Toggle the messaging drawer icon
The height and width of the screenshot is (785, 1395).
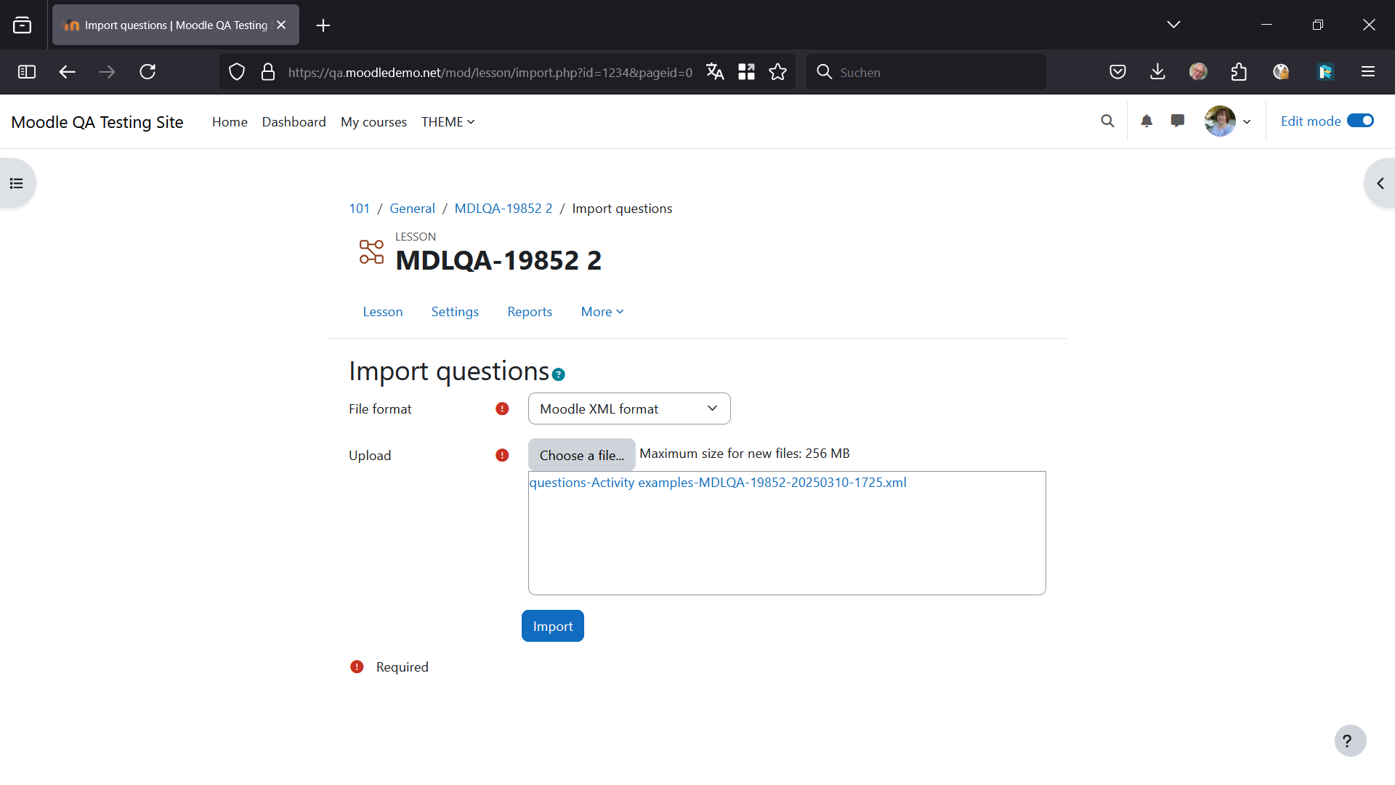(1178, 121)
